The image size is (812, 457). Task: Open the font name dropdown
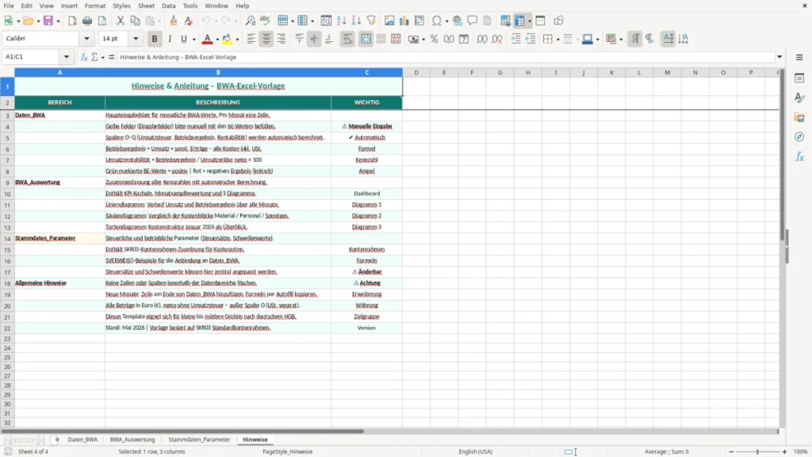coord(86,39)
